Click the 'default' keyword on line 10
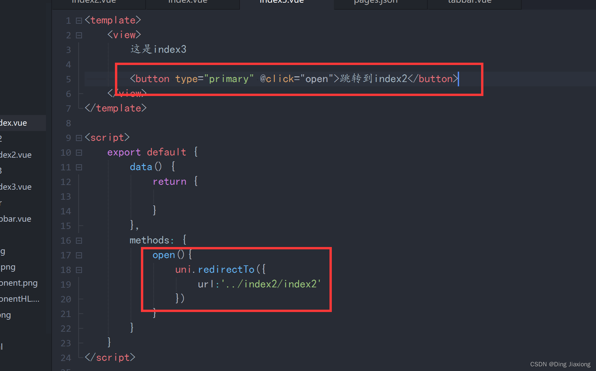 (166, 152)
